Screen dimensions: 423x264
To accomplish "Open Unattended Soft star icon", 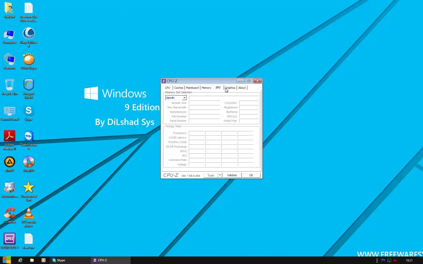I will tap(28, 191).
